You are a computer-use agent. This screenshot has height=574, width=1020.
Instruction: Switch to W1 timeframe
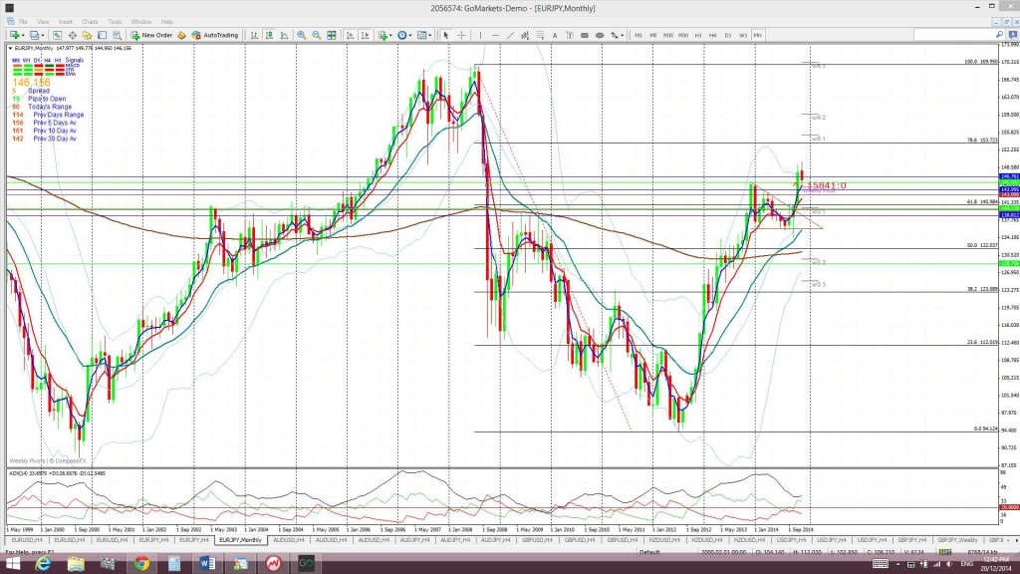tap(743, 35)
